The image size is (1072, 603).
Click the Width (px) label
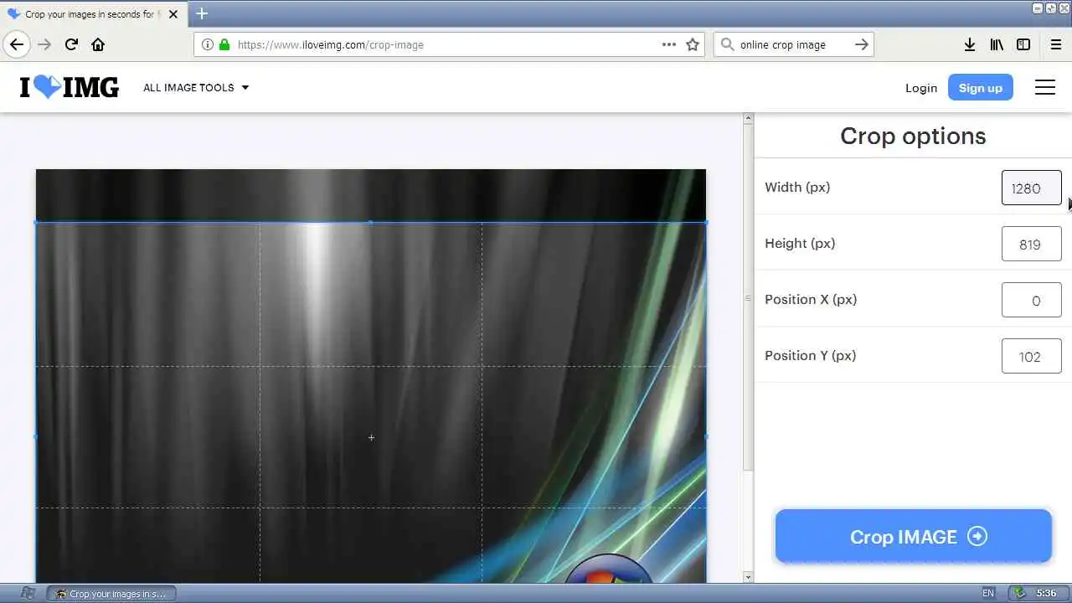click(797, 188)
